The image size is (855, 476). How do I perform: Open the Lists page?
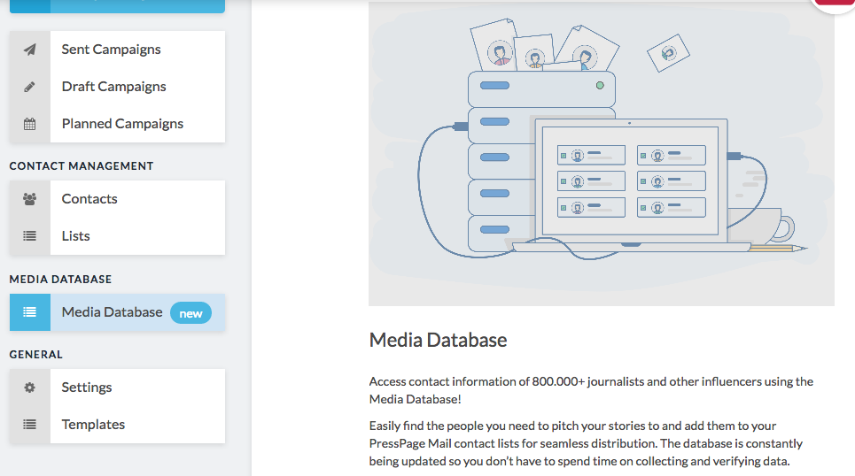click(76, 236)
